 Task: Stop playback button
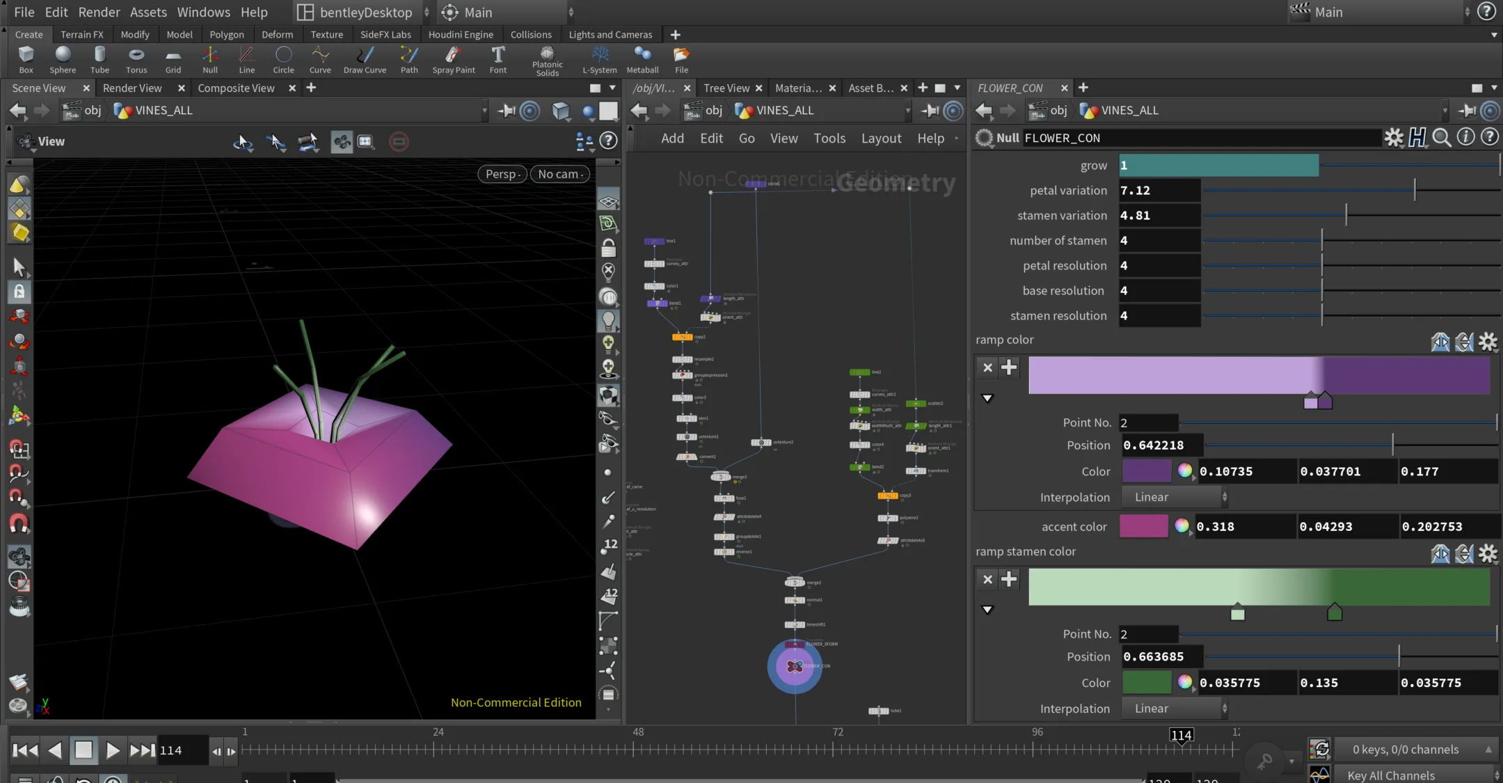(83, 750)
